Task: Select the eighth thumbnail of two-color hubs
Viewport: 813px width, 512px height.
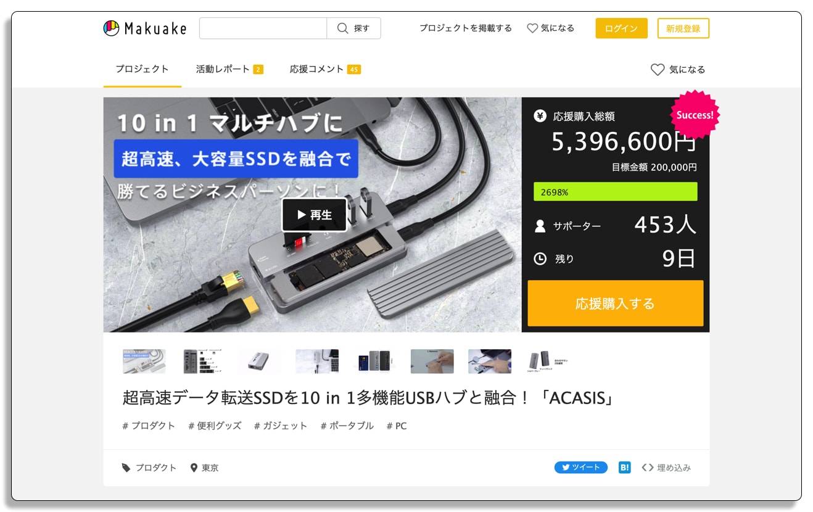Action: pyautogui.click(x=547, y=361)
